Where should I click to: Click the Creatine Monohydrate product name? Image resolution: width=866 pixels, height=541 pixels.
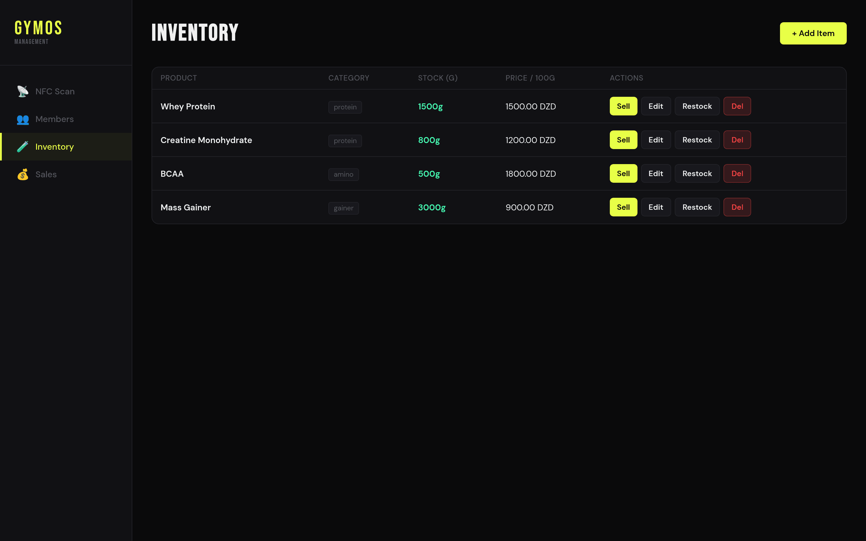(206, 140)
